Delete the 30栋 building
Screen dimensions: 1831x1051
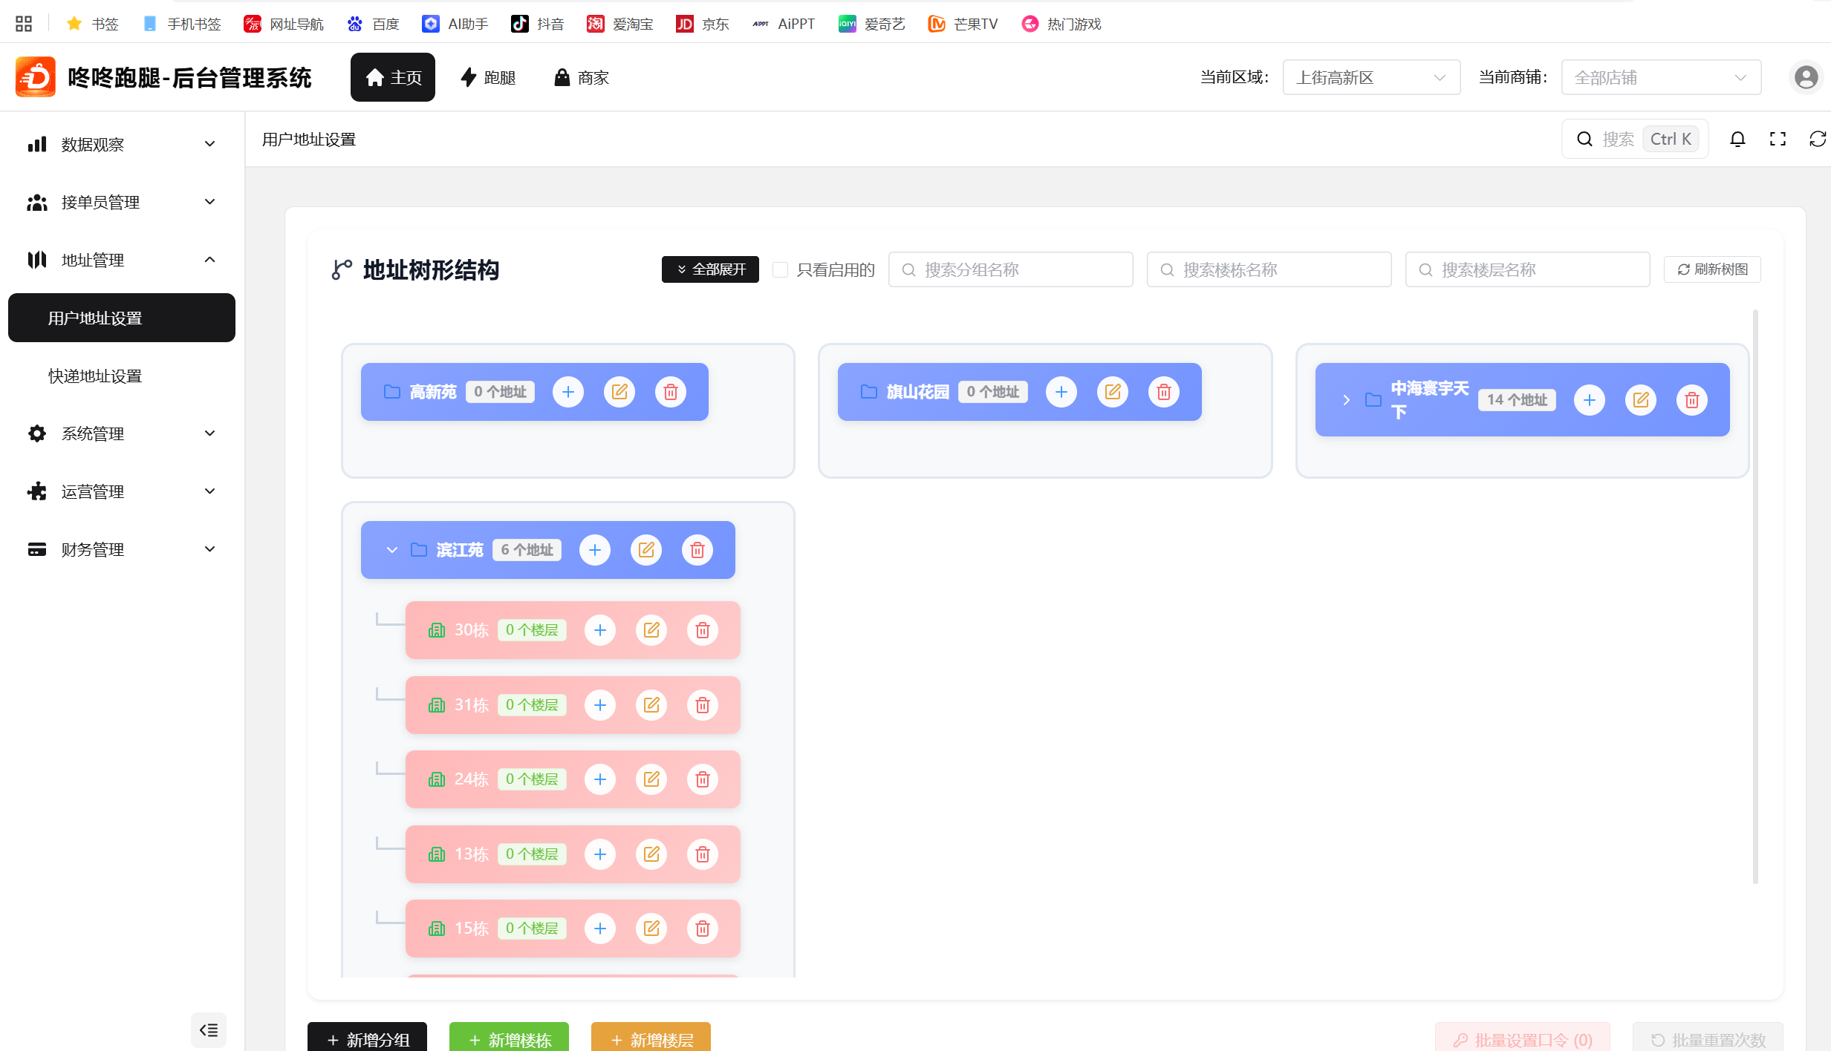pyautogui.click(x=703, y=630)
